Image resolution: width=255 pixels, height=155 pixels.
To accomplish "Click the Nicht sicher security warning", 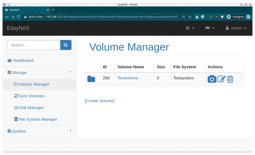I will point(33,17).
